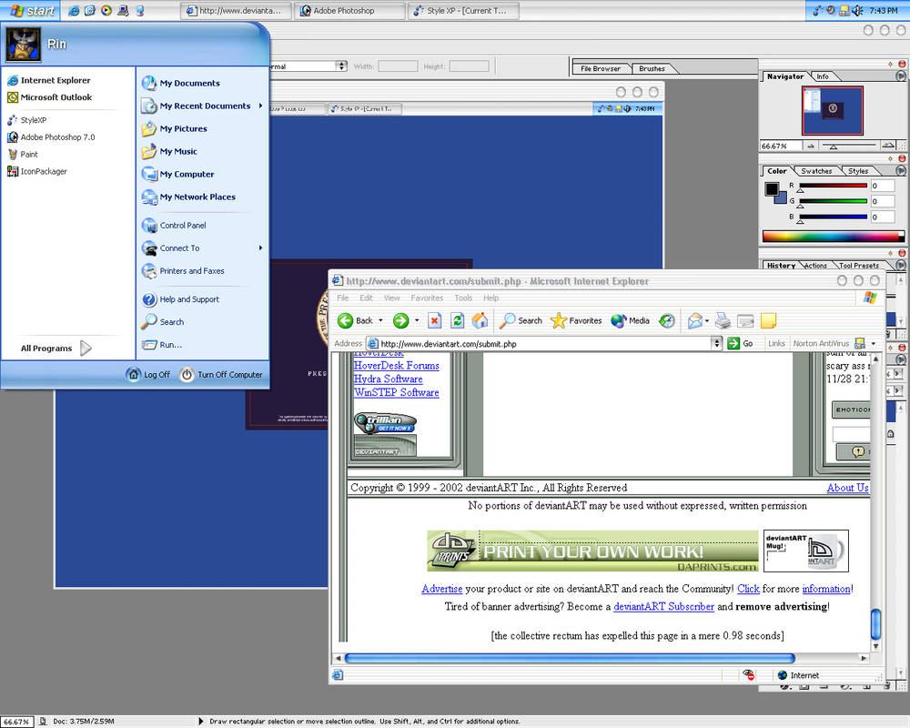Click the Refresh page icon
The image size is (910, 728).
[x=458, y=320]
